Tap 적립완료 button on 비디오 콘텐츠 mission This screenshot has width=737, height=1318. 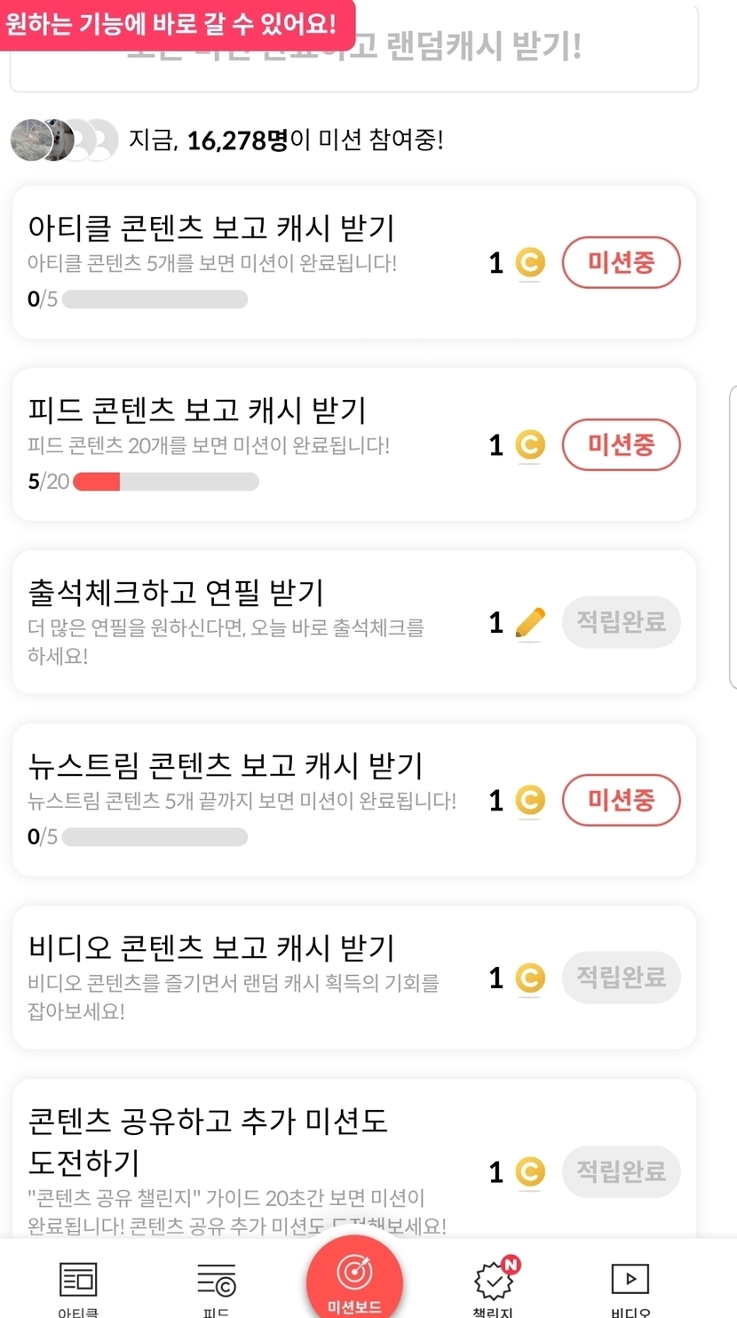click(x=621, y=978)
